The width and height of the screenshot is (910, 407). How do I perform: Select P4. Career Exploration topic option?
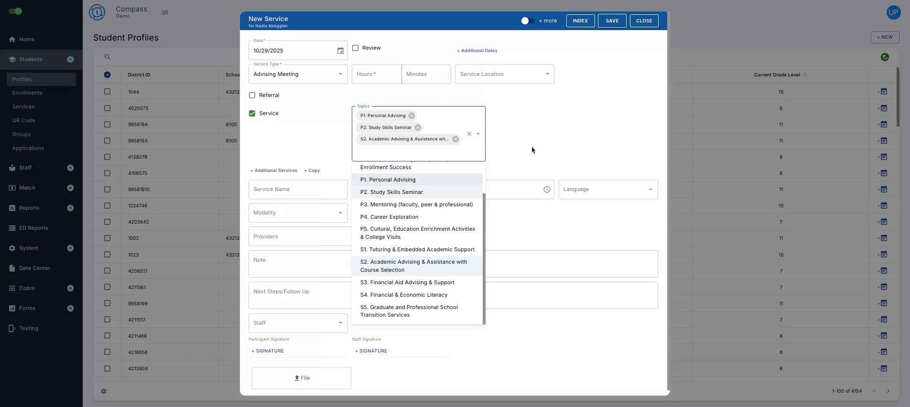389,217
